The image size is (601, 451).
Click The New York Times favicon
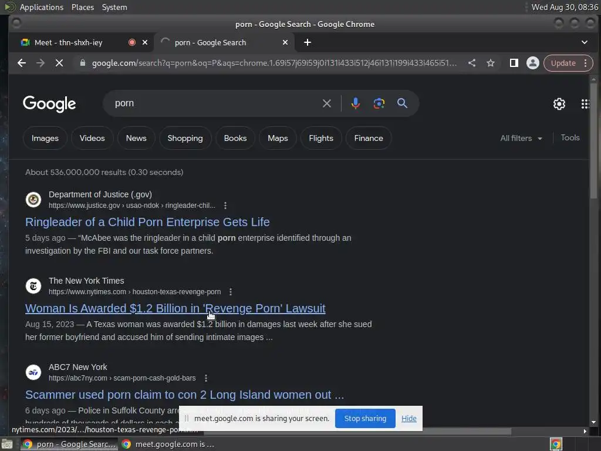click(x=33, y=286)
